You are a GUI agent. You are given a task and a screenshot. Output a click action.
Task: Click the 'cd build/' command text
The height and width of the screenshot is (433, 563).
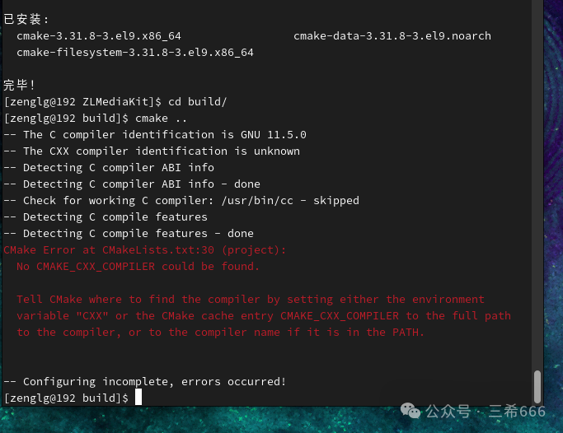pos(198,101)
